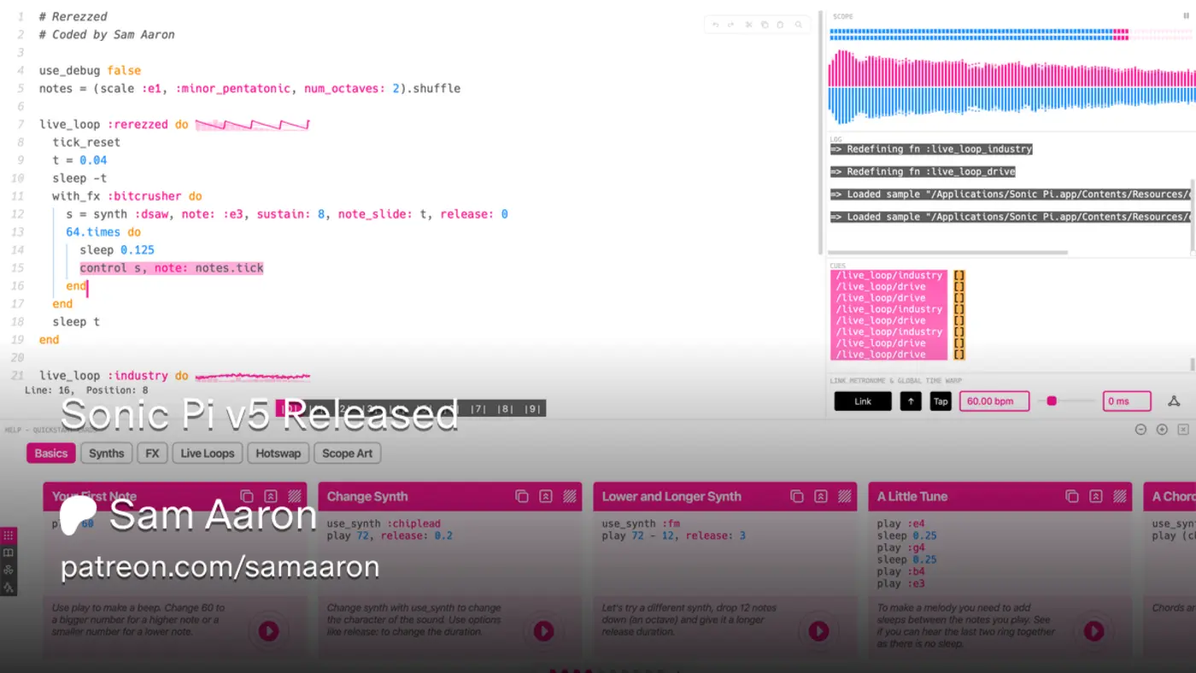The width and height of the screenshot is (1196, 673).
Task: Copy the Your First Note card code
Action: point(247,496)
